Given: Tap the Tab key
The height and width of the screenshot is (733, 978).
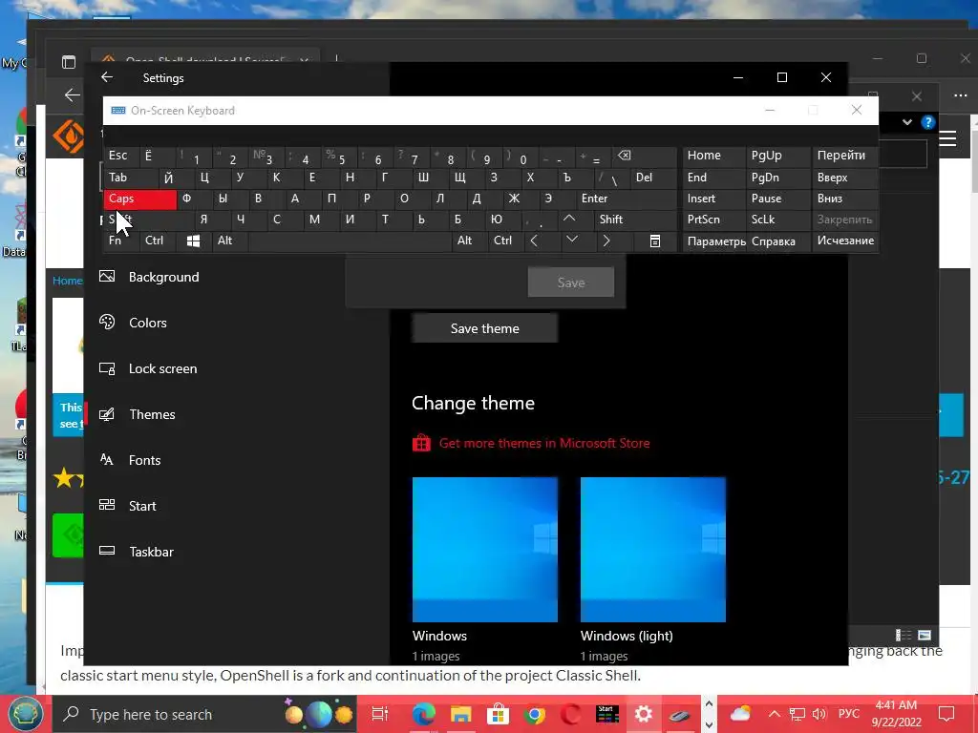Looking at the screenshot, I should (130, 178).
